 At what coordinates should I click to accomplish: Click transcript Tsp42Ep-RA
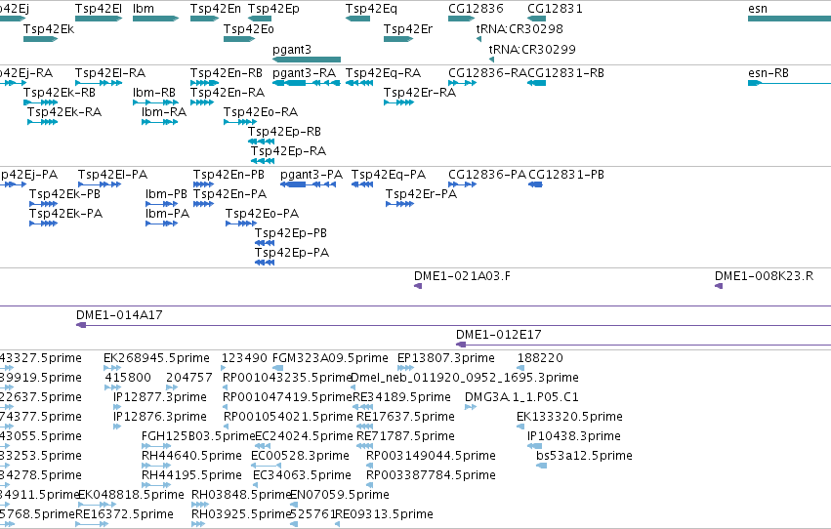pos(263,161)
